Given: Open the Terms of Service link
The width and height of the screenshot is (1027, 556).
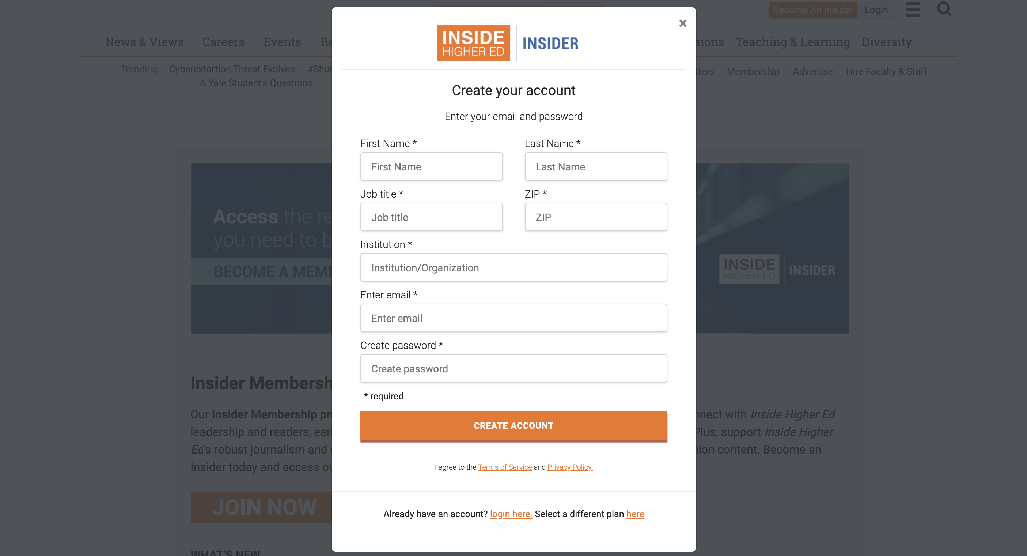Looking at the screenshot, I should (505, 467).
